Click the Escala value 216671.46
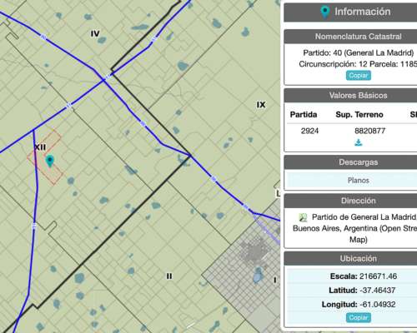This screenshot has width=417, height=333. pos(378,276)
